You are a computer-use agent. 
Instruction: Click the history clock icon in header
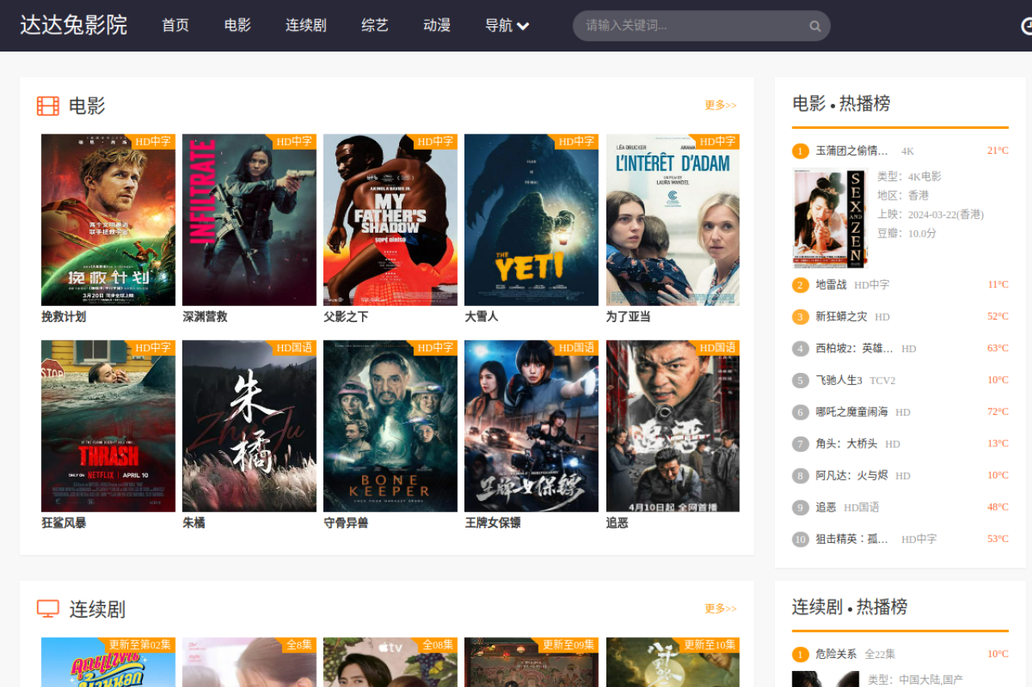point(1026,26)
